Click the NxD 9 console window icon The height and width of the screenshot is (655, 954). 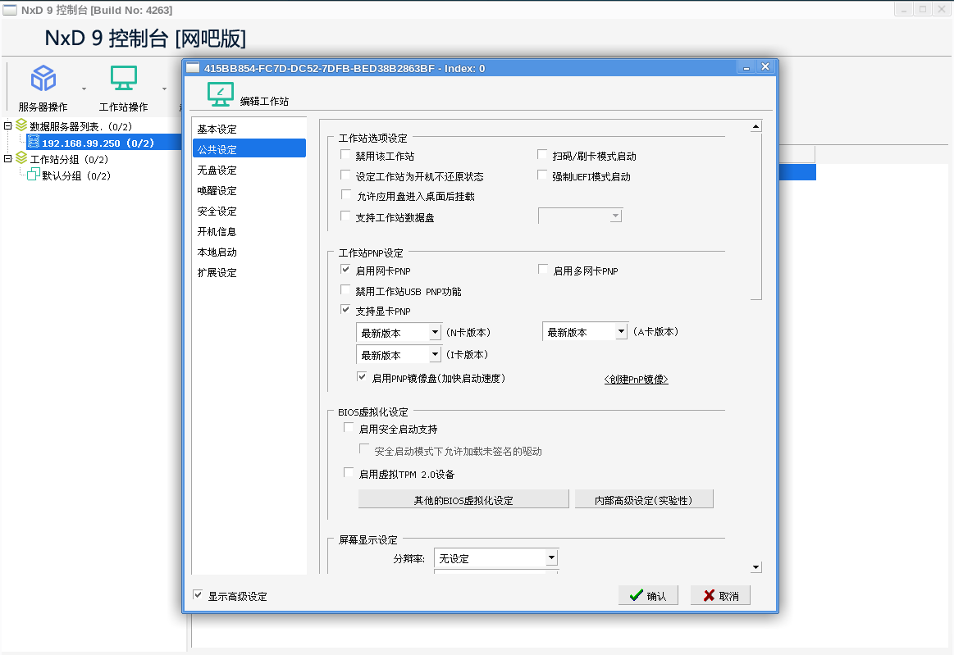tap(10, 10)
